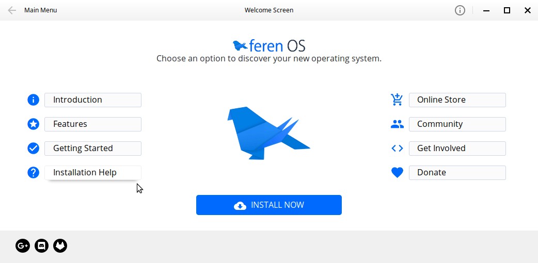This screenshot has width=538, height=263.
Task: Go back with the Main Menu arrow
Action: pyautogui.click(x=12, y=10)
